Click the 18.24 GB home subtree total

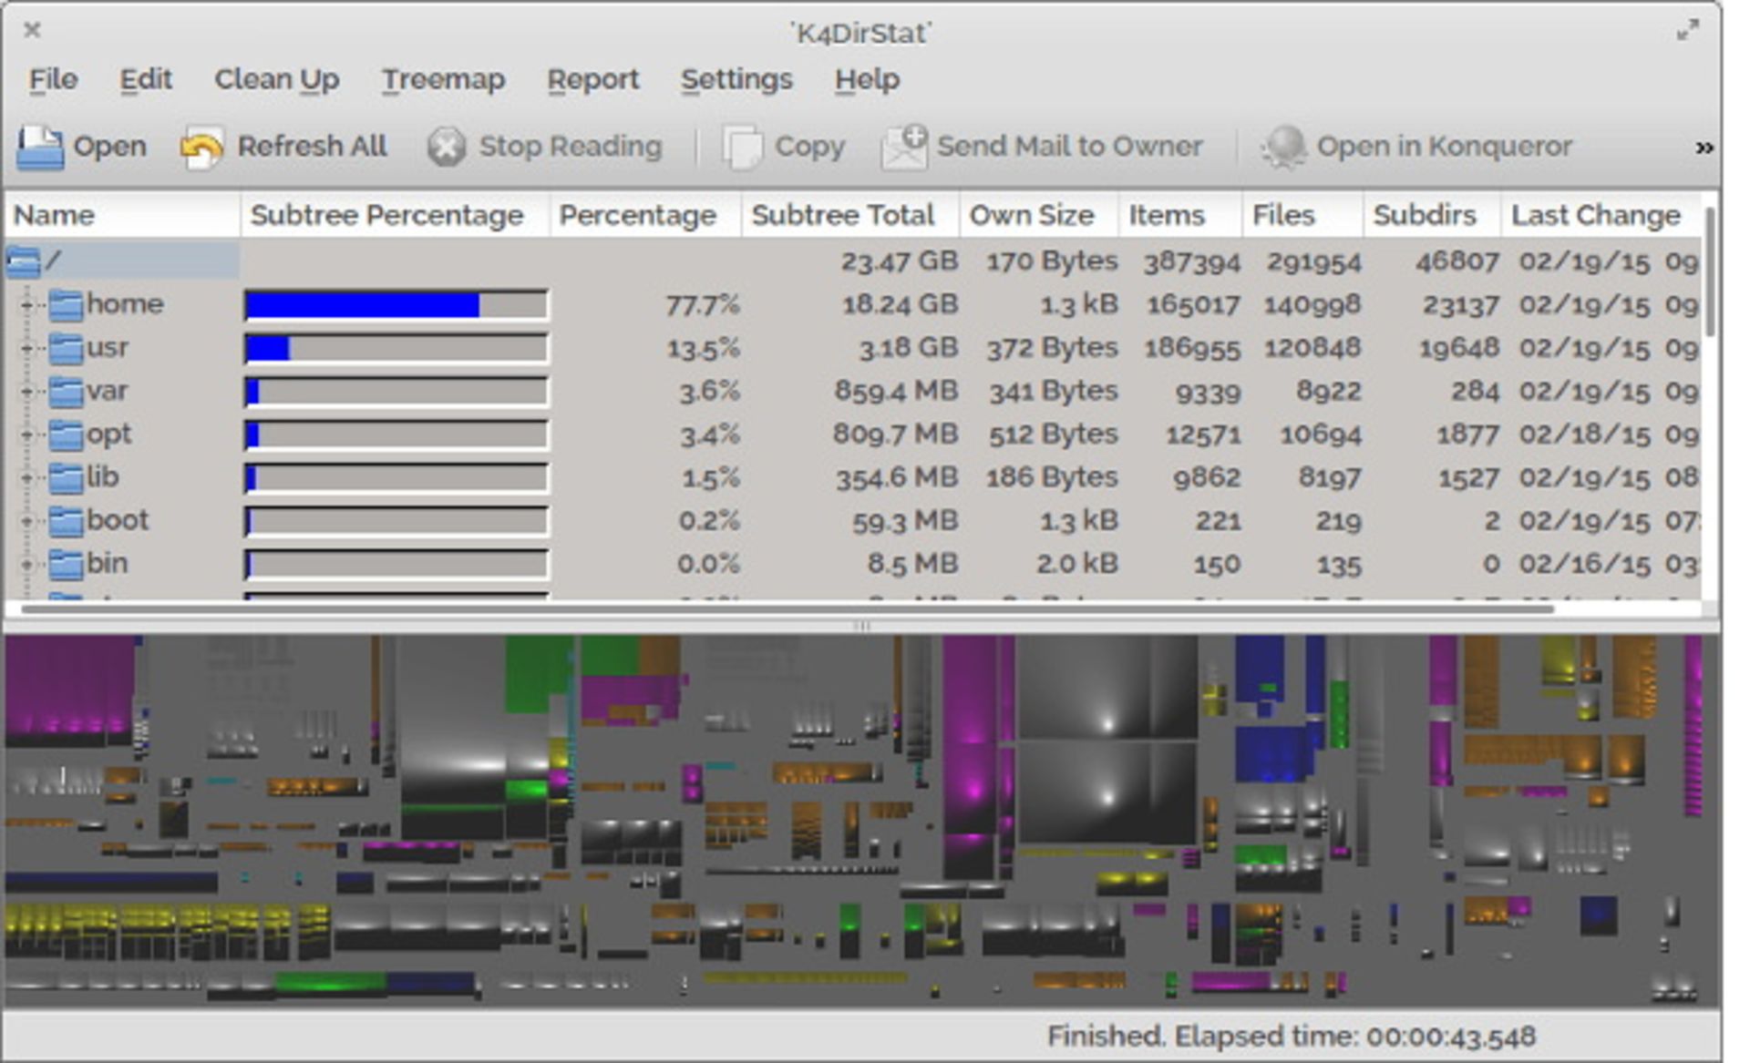click(900, 305)
